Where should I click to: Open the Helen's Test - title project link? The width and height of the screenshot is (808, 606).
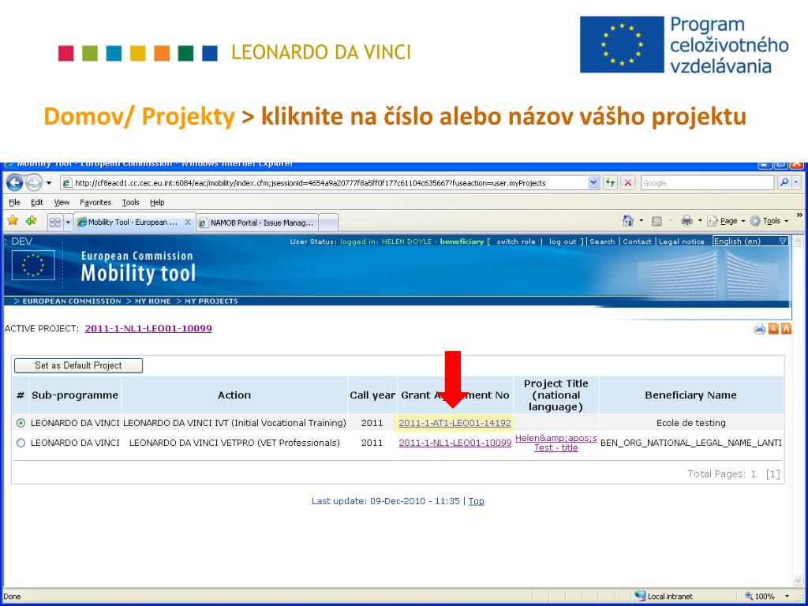pos(556,443)
